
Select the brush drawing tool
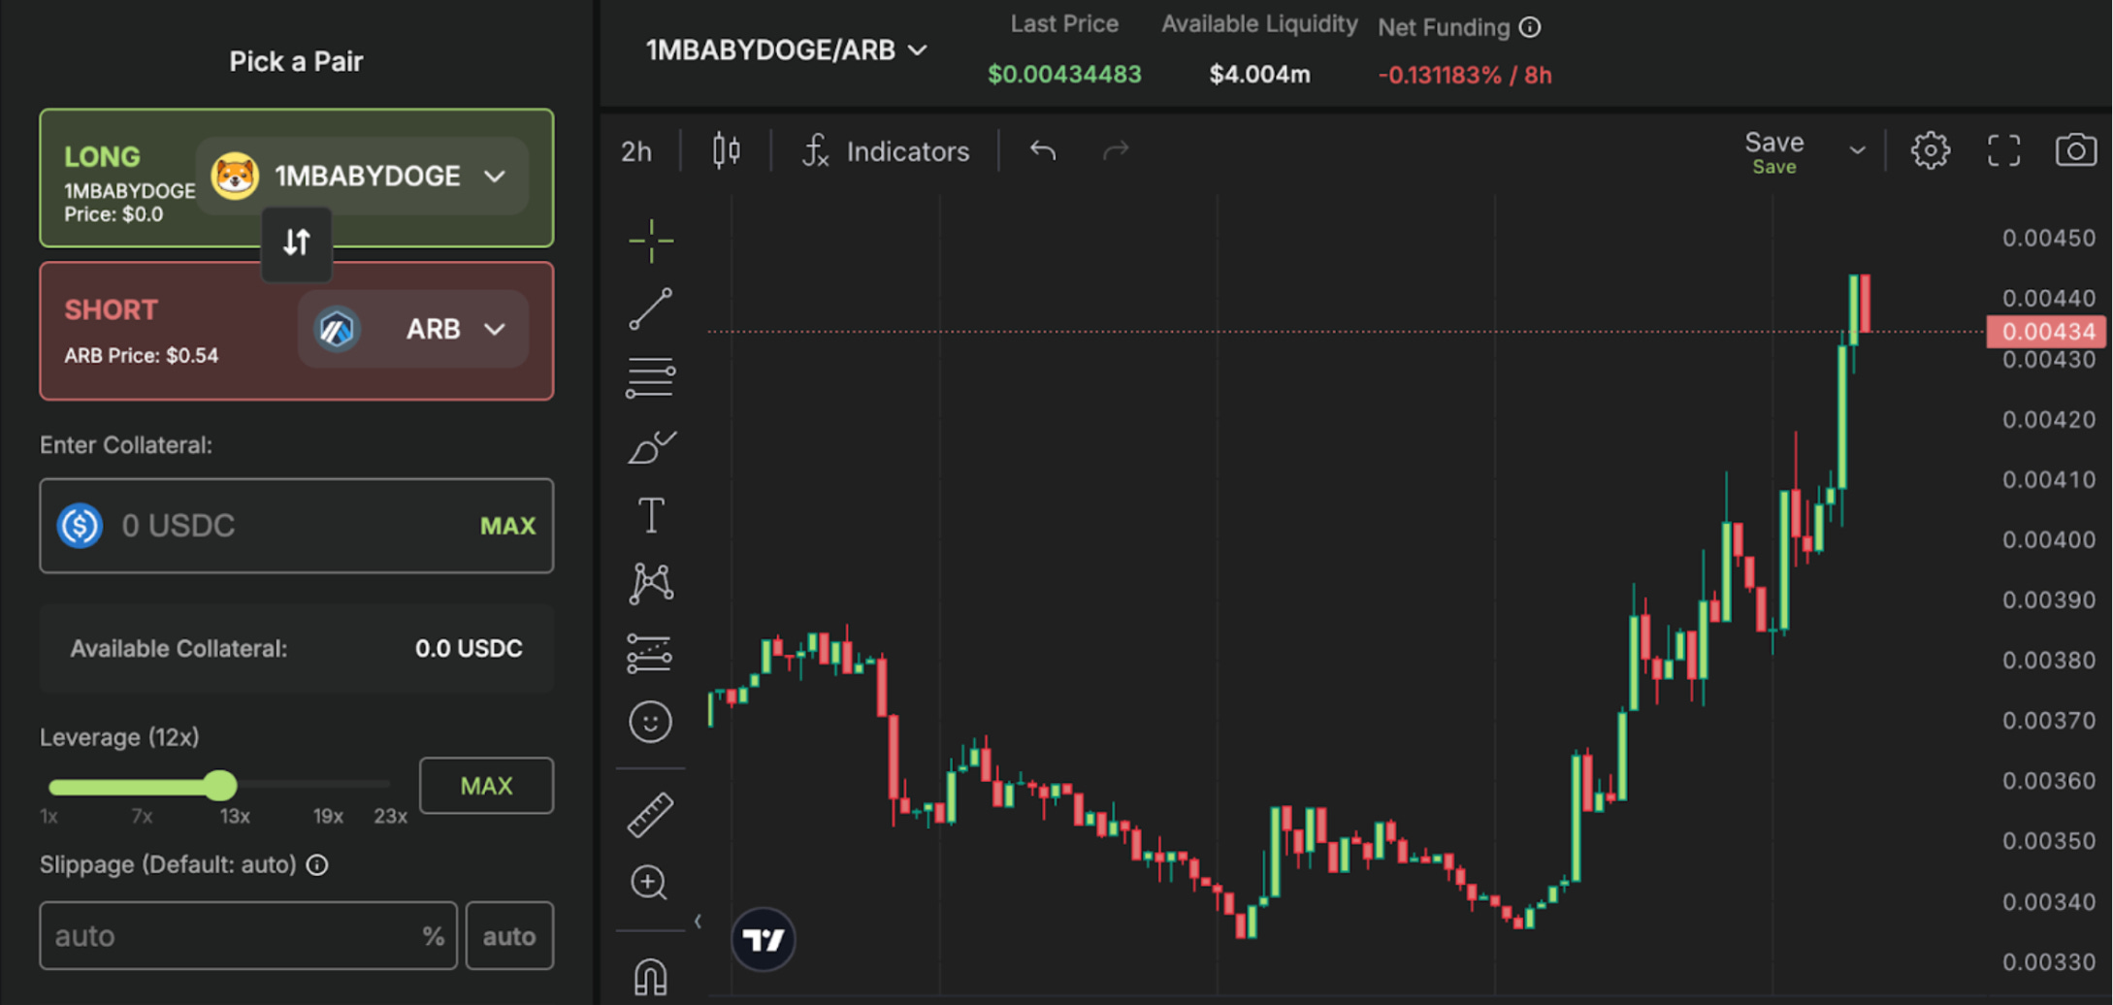(651, 447)
